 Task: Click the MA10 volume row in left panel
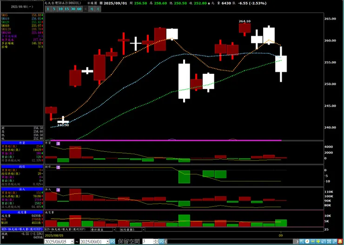point(22,222)
